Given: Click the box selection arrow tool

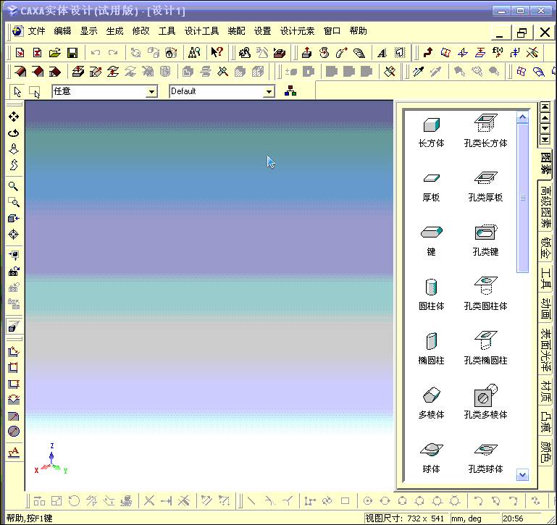Looking at the screenshot, I should pos(35,92).
